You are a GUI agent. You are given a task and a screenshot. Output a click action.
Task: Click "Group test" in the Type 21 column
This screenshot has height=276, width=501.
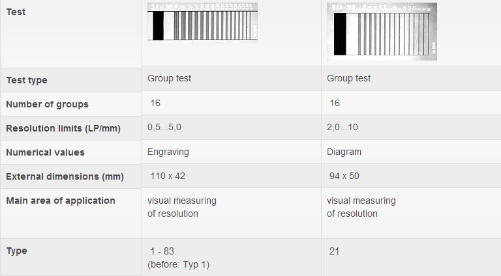348,78
